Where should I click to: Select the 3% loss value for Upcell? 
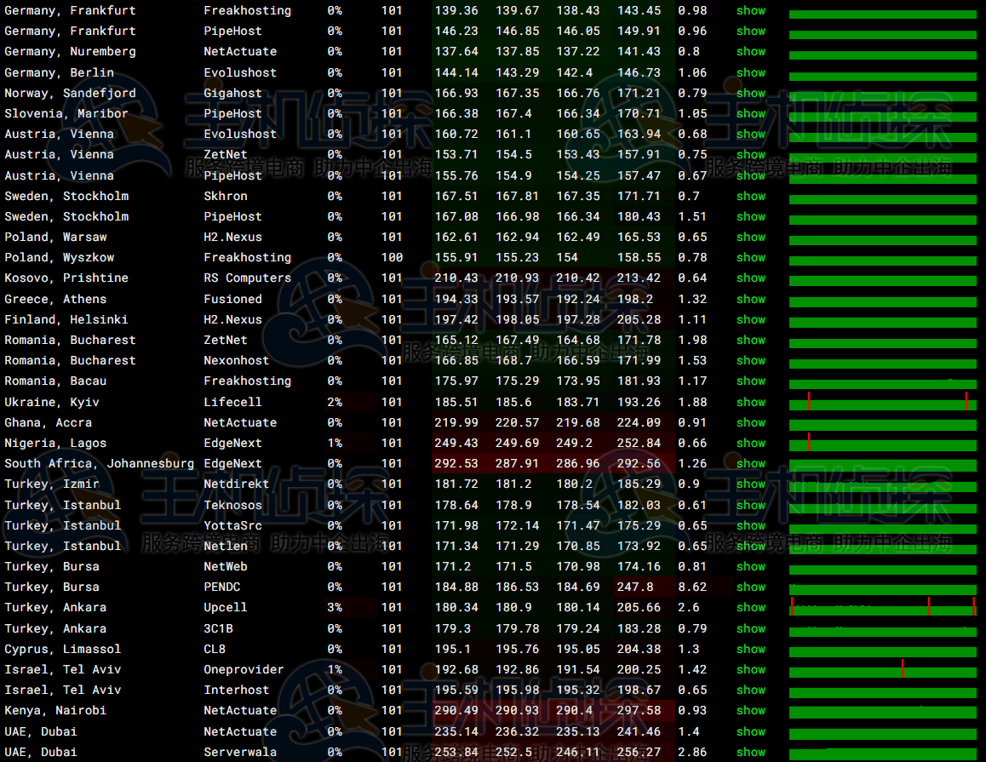[x=335, y=608]
